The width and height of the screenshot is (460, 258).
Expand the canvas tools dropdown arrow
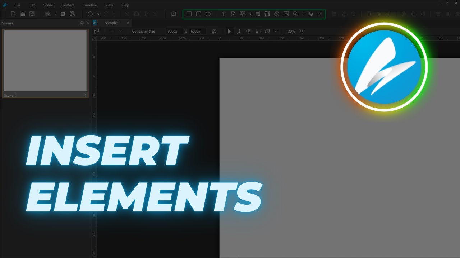click(276, 32)
